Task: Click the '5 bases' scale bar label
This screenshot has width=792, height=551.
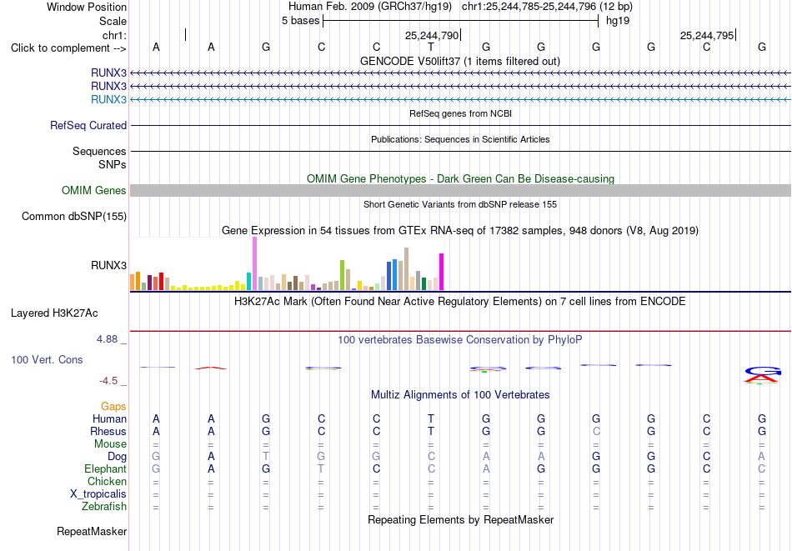Action: click(x=300, y=21)
